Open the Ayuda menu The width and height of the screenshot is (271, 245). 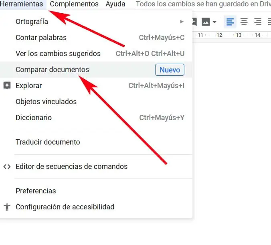pos(115,4)
